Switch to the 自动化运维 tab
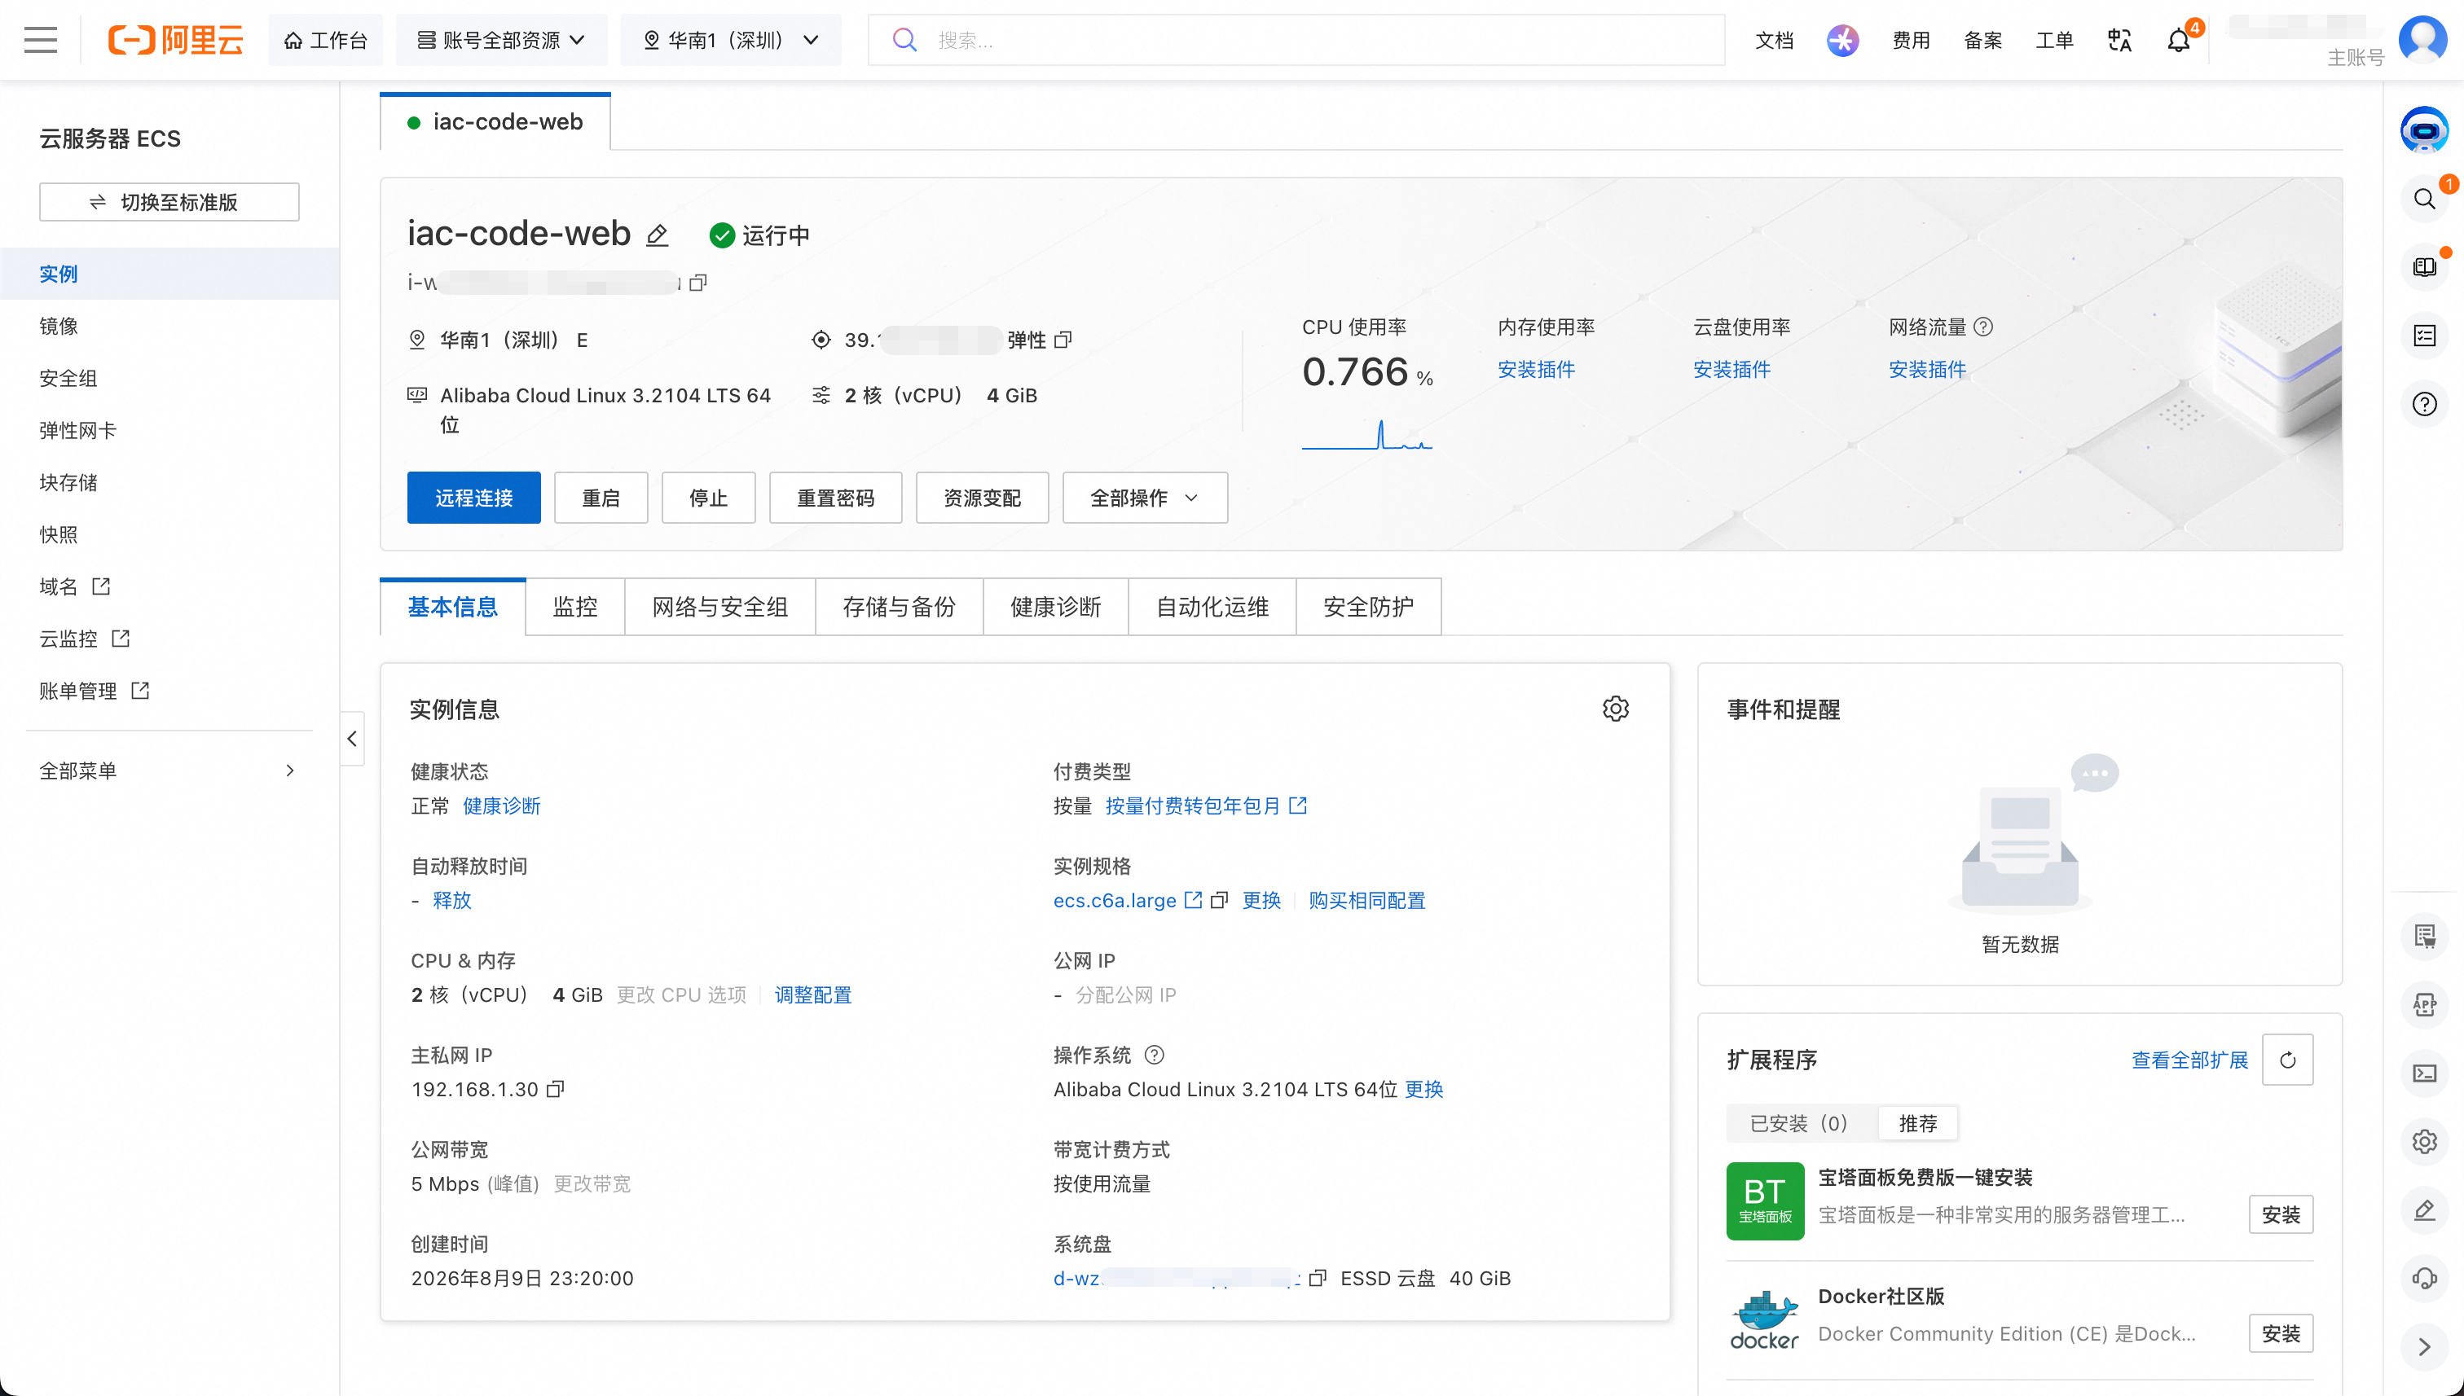 coord(1212,607)
